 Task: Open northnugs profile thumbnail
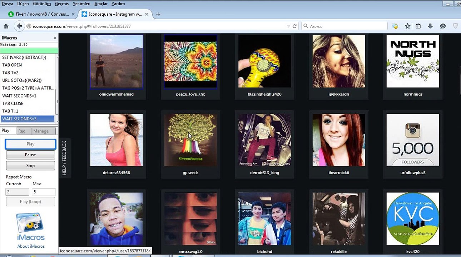coord(413,61)
